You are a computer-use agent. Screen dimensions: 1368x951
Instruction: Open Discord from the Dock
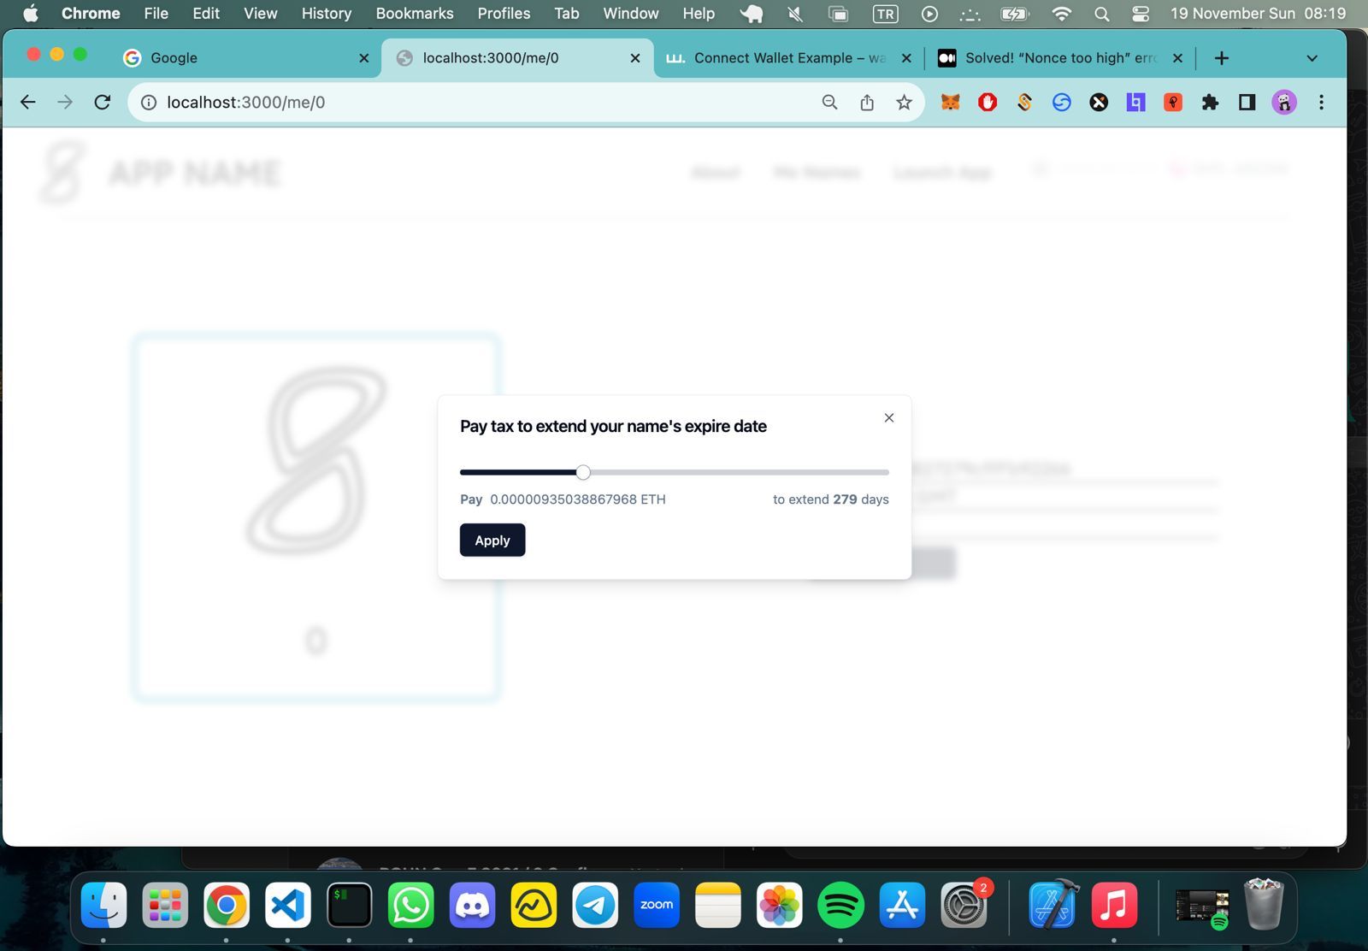coord(473,905)
